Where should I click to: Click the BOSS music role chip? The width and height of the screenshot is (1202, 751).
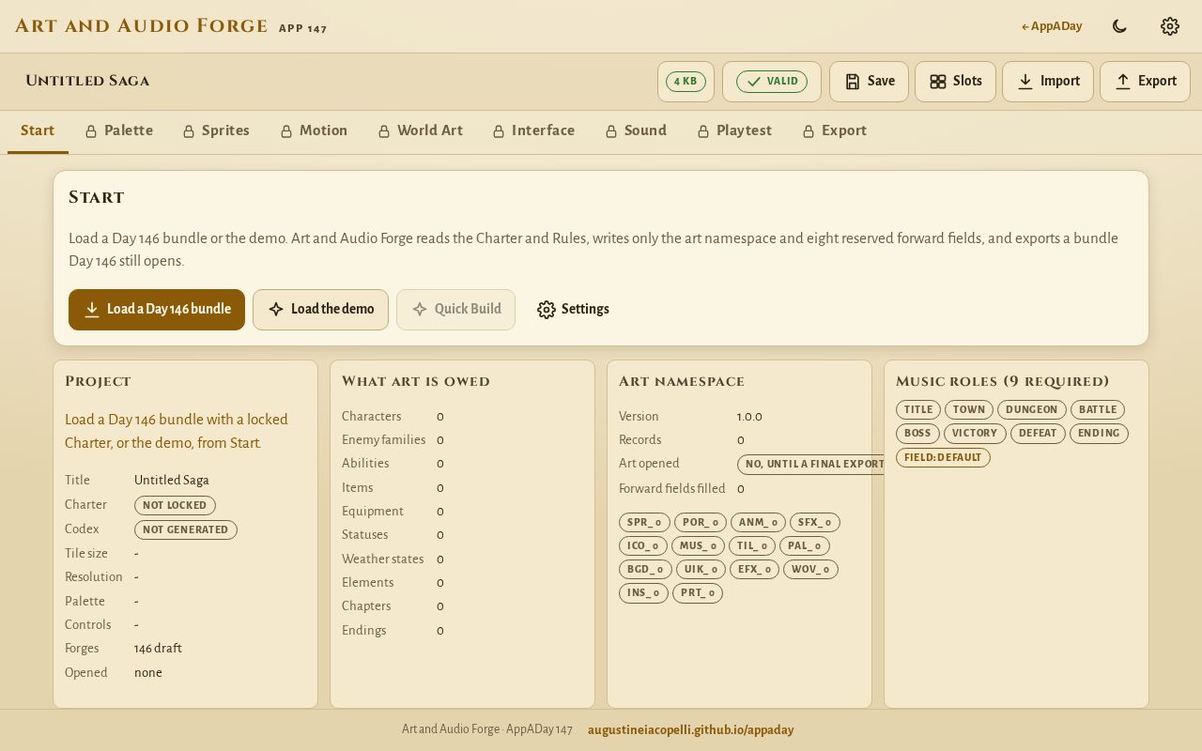tap(917, 433)
